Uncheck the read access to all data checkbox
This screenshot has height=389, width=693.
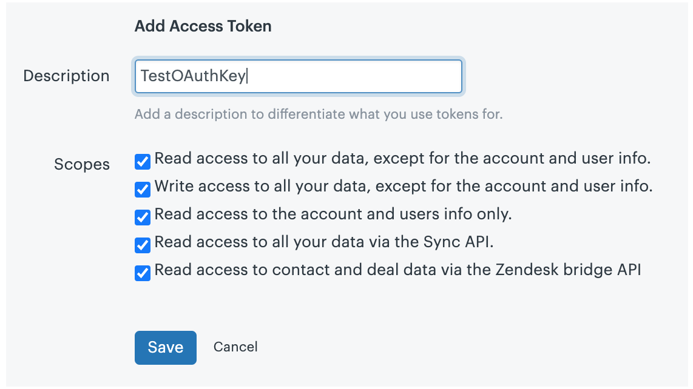tap(143, 162)
